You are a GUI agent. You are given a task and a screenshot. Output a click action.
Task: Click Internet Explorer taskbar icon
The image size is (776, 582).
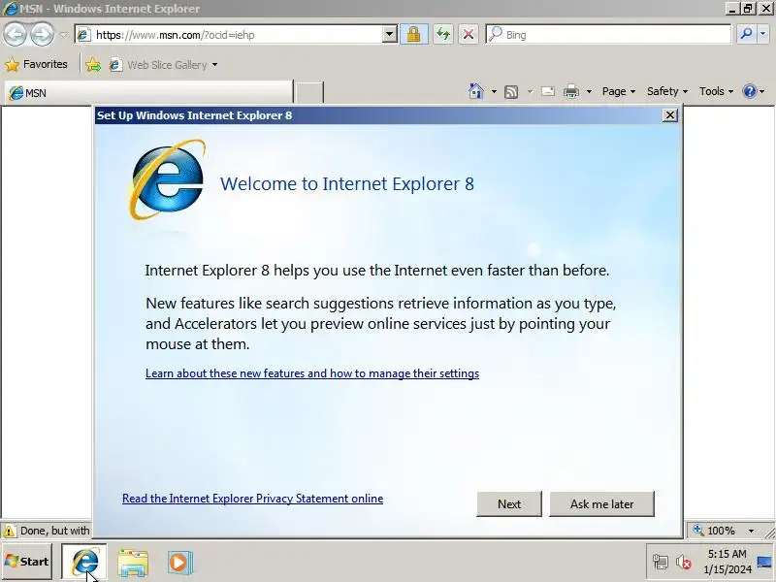click(84, 563)
